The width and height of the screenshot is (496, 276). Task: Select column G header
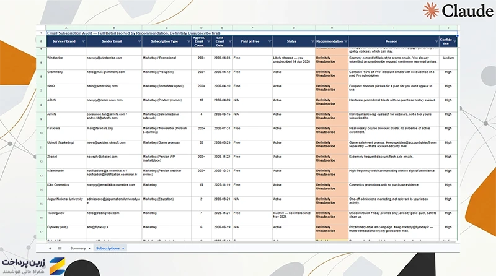point(293,28)
